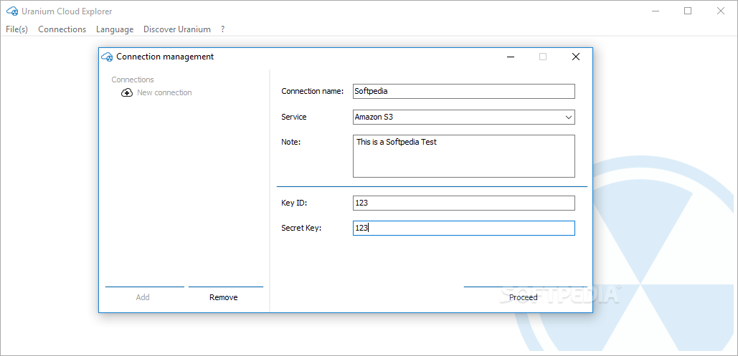Click in the Note text area
Screen dimensions: 738x356
(463, 156)
